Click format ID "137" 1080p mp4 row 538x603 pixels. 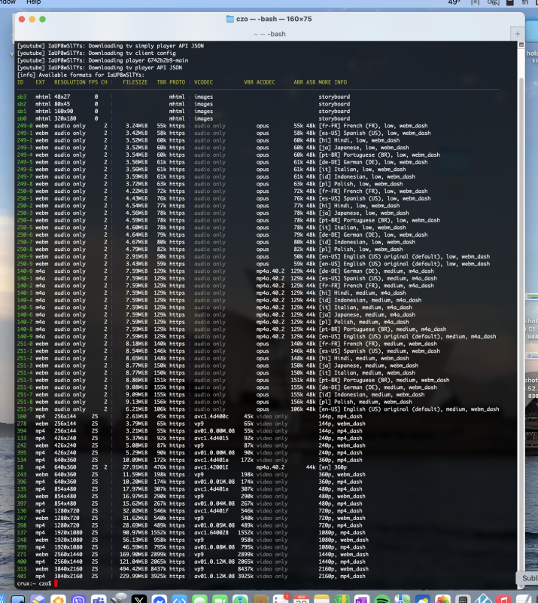coord(22,533)
